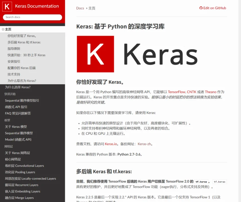The height and width of the screenshot is (202, 241).
Task: Open 为什么选择 Keras? page
Action: click(x=18, y=87)
